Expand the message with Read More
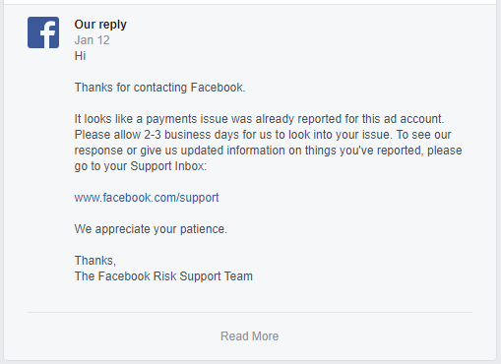The image size is (501, 364). (x=250, y=336)
